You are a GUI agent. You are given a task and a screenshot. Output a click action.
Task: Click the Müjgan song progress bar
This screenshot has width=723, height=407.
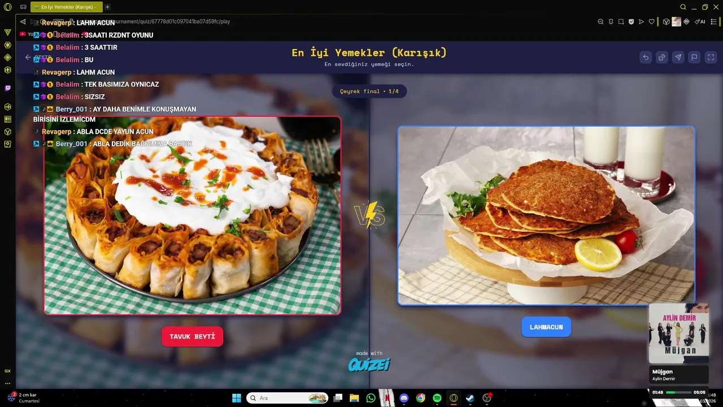click(x=678, y=392)
